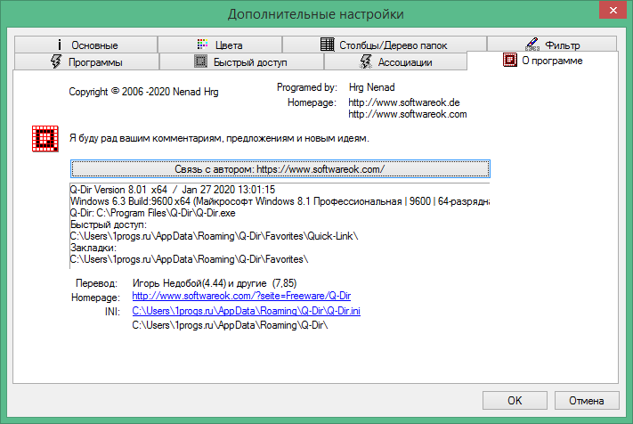This screenshot has width=633, height=424.
Task: Click the Фильтр tab brush icon
Action: pyautogui.click(x=531, y=45)
